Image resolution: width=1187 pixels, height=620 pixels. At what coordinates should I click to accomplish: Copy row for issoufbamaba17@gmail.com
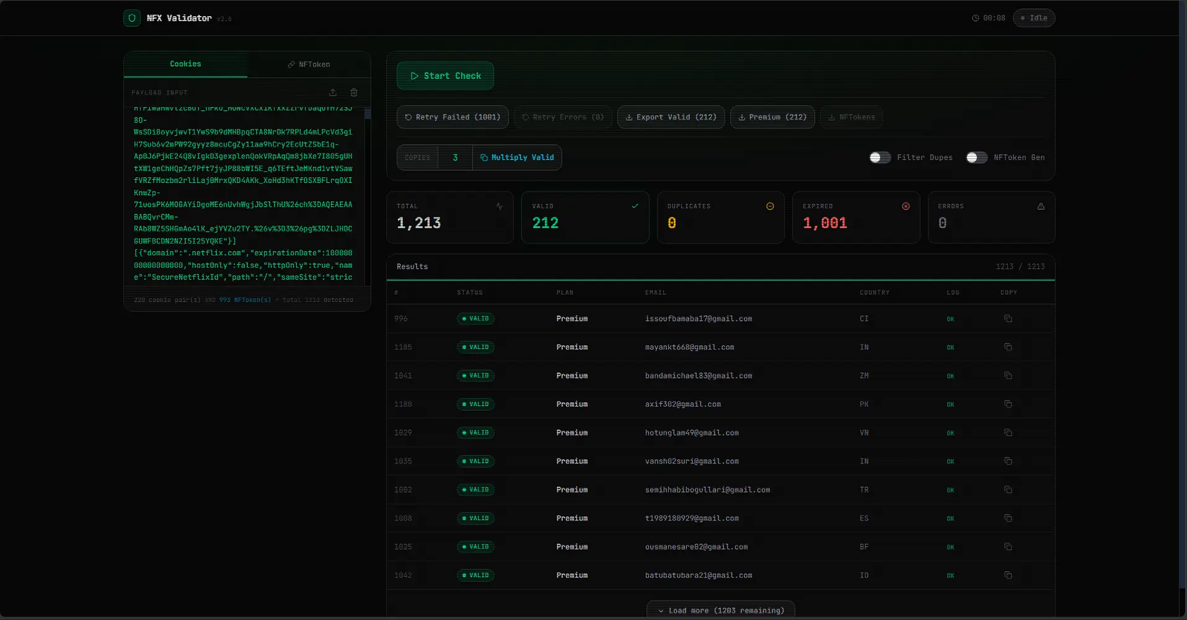point(1008,319)
